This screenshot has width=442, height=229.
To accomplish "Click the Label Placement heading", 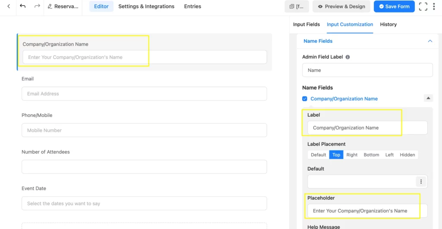I will tap(326, 144).
